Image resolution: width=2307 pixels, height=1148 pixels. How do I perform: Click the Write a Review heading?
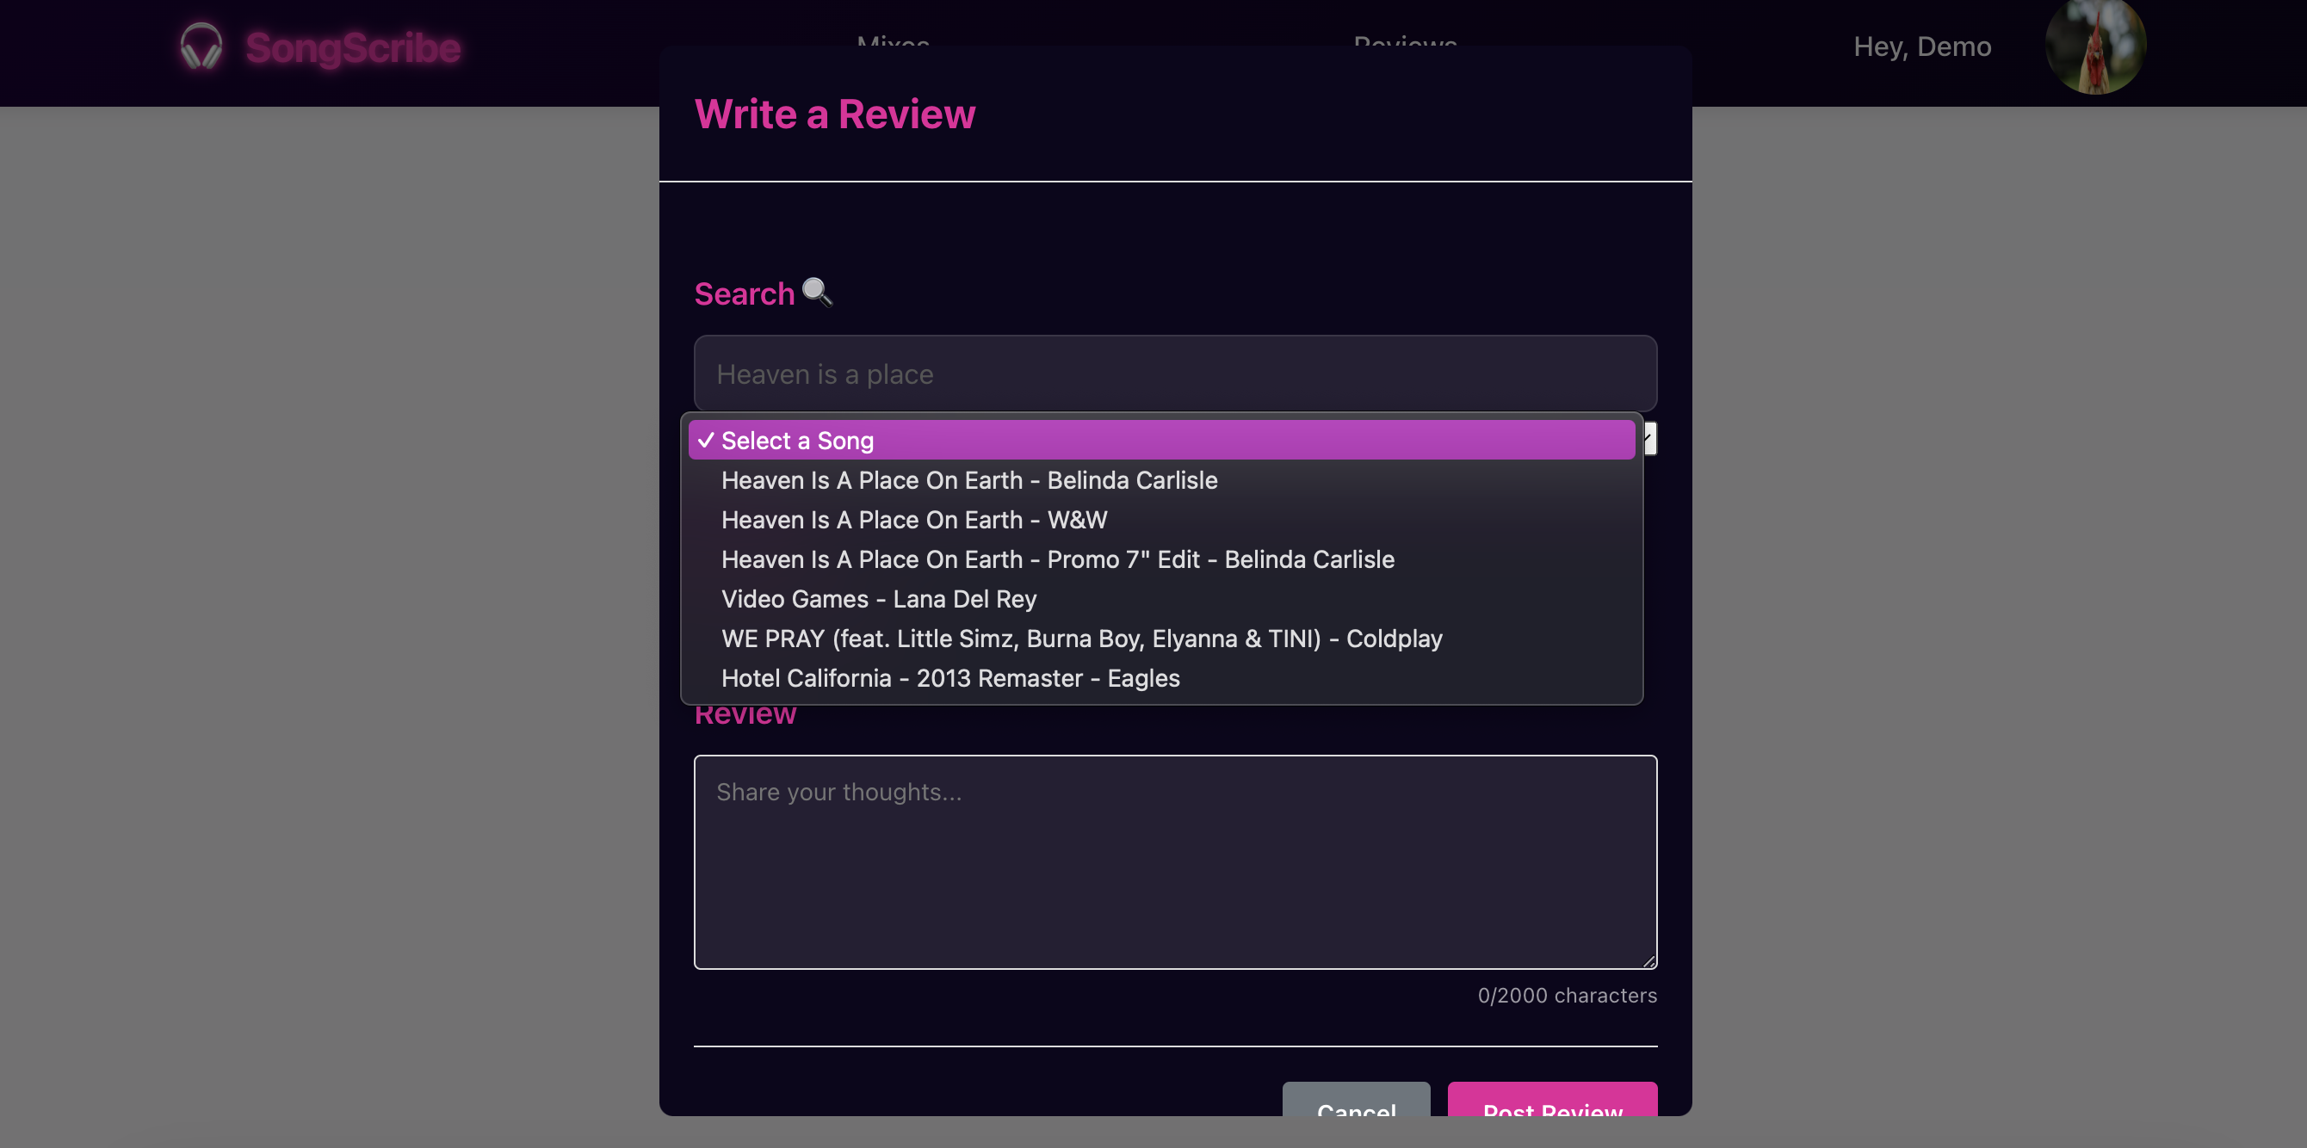point(835,114)
